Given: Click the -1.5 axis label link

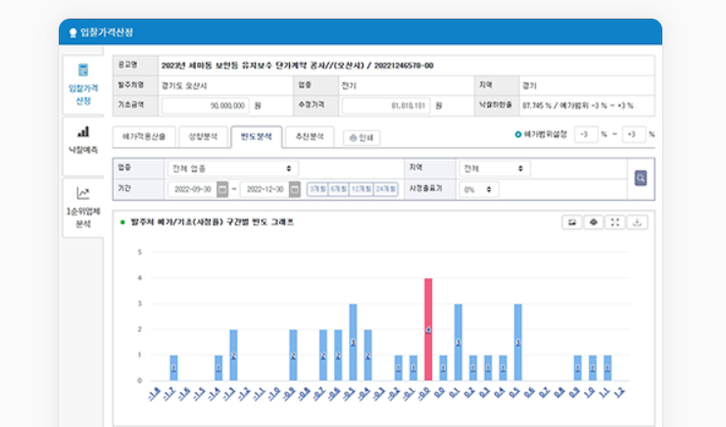Looking at the screenshot, I should tap(199, 394).
